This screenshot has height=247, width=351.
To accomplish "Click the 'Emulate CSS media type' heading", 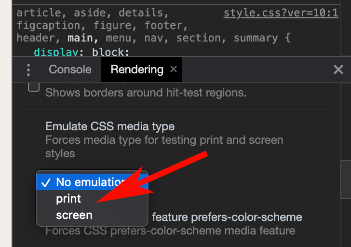I will coord(110,126).
